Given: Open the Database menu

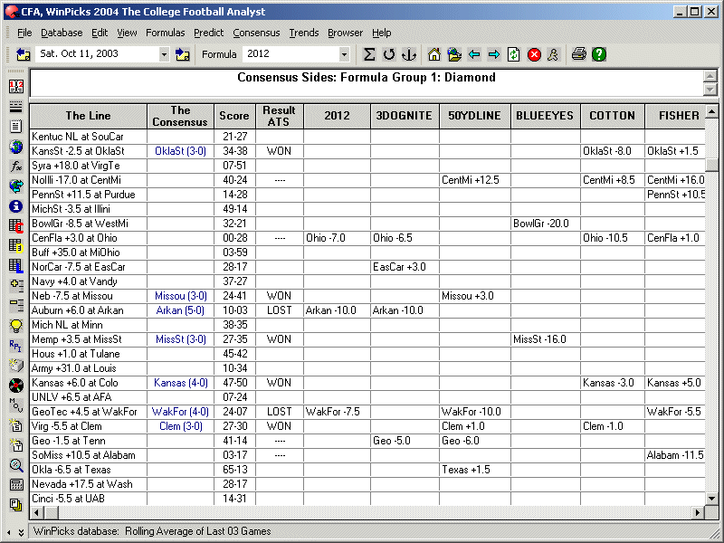Looking at the screenshot, I should 62,33.
